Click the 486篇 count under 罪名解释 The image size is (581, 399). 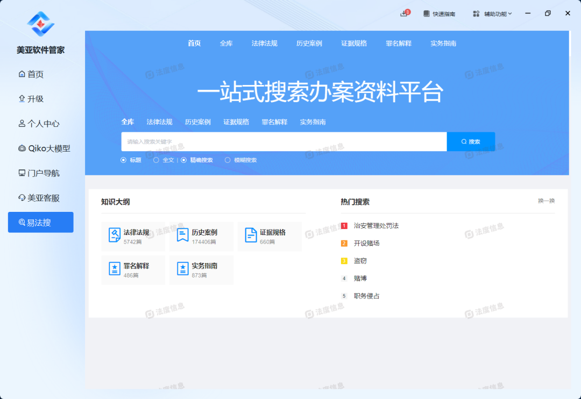(131, 275)
